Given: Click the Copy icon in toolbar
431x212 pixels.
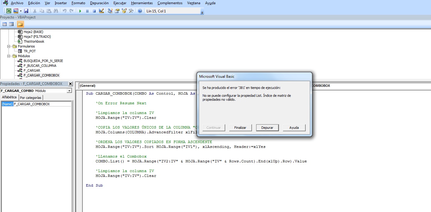Looking at the screenshot, I should click(42, 11).
